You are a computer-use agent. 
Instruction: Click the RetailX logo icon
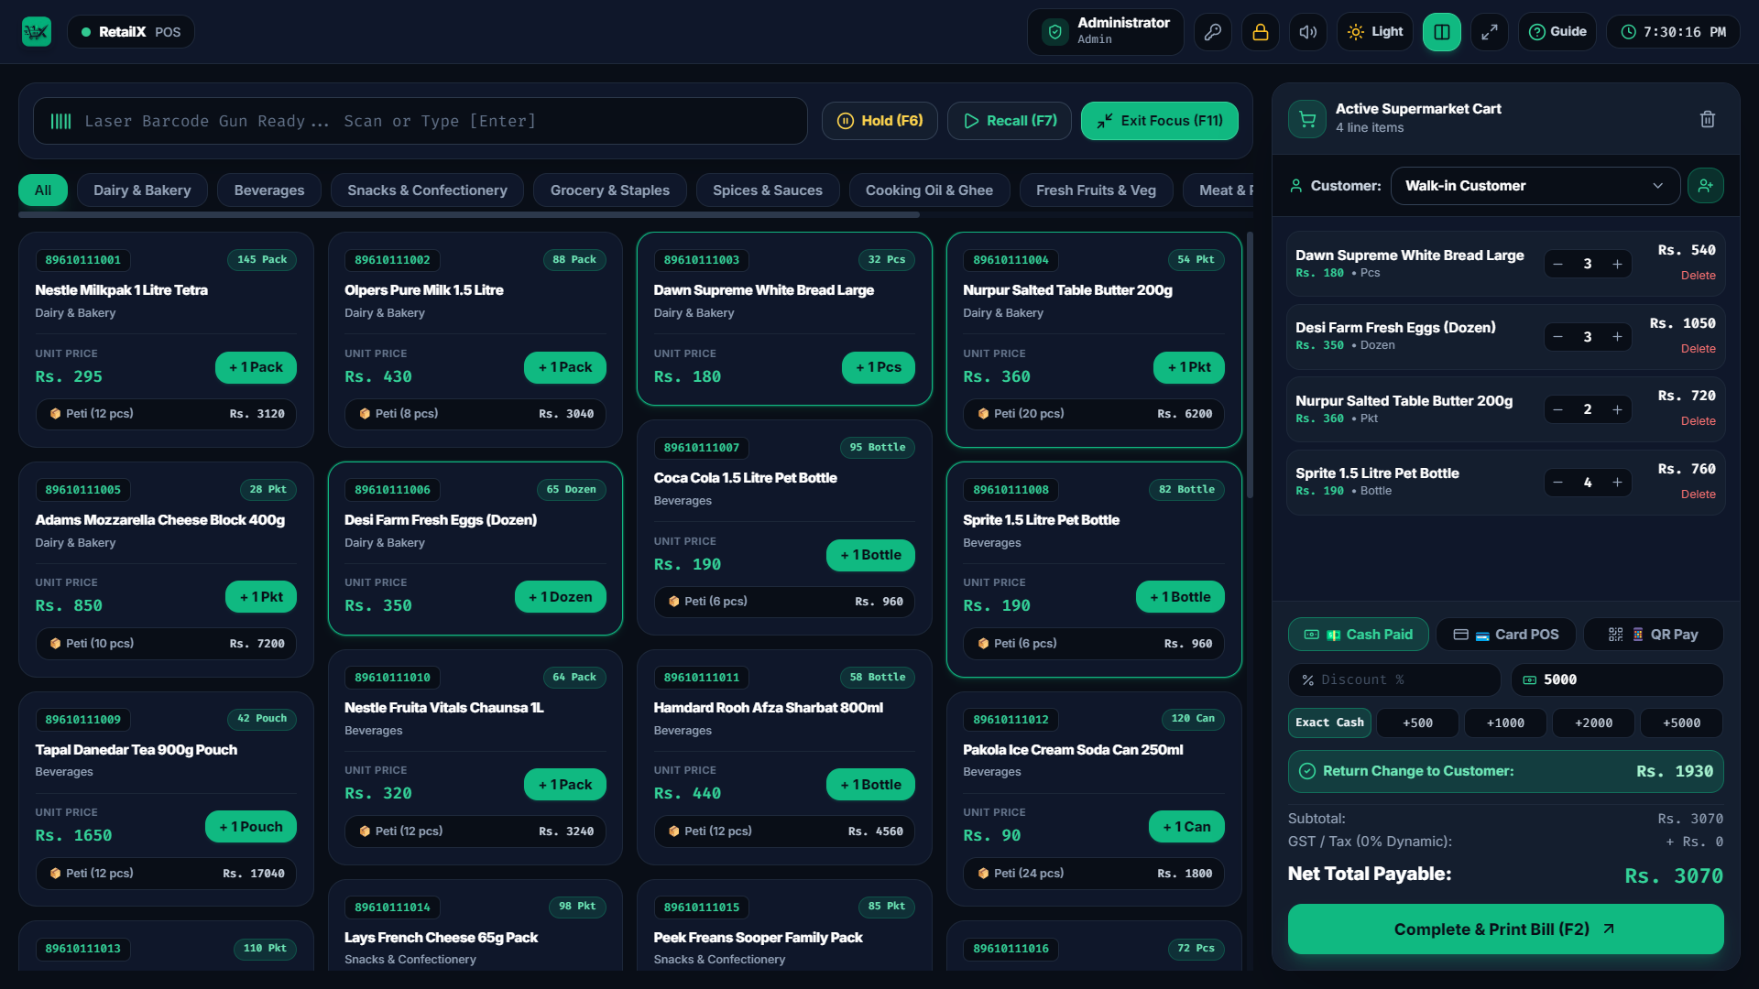pos(37,32)
